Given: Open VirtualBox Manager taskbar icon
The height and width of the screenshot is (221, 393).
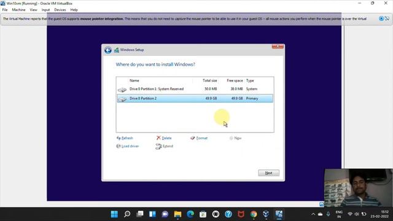Looking at the screenshot, I should point(266,214).
